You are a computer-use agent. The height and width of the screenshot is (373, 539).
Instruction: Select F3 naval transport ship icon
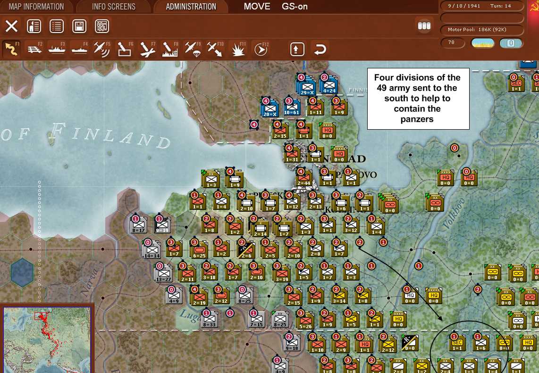click(57, 49)
